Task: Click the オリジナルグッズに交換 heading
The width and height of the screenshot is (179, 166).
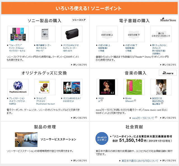Action: [x=44, y=73]
